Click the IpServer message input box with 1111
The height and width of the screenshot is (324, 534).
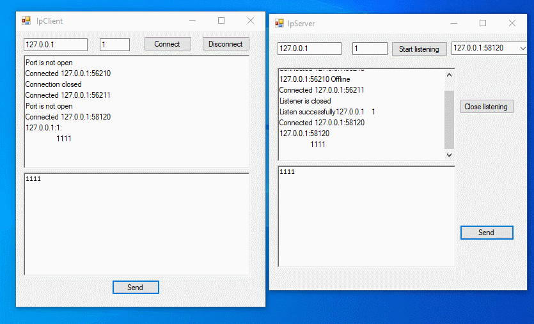[x=366, y=217]
